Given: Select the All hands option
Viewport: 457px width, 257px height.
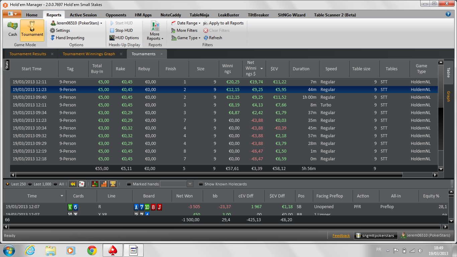Looking at the screenshot, I should (59, 184).
